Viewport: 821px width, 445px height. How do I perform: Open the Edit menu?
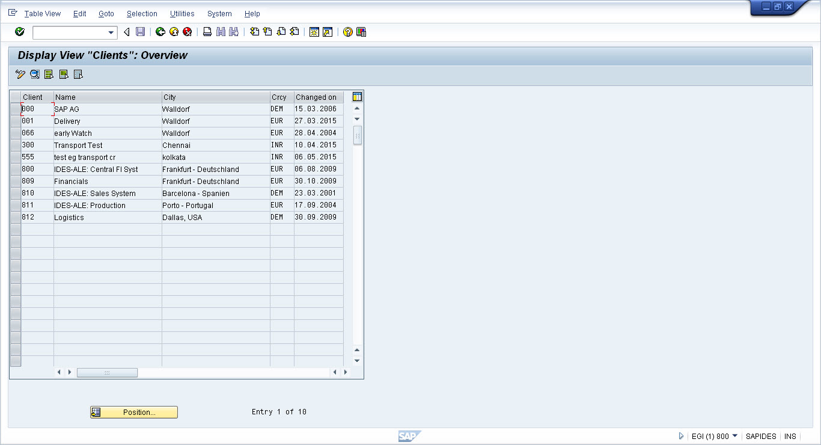[79, 13]
